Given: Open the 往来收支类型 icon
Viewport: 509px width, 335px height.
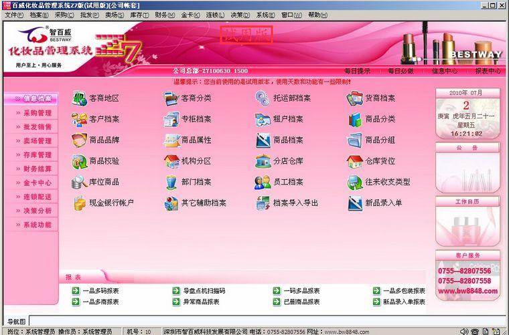Looking at the screenshot, I should coord(354,182).
